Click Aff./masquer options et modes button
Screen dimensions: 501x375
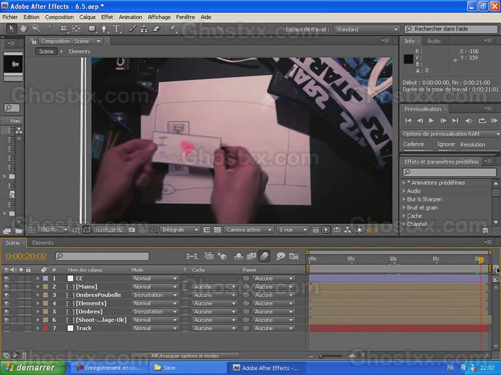(184, 356)
